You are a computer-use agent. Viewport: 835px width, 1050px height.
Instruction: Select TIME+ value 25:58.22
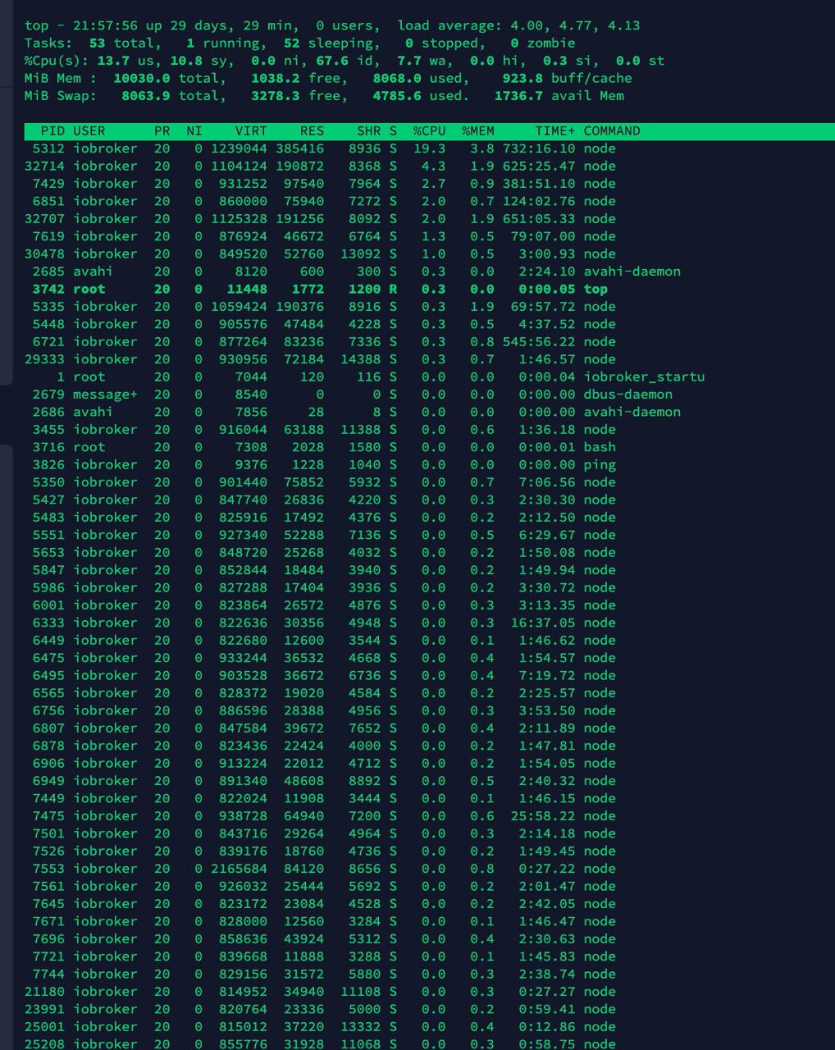tap(542, 816)
